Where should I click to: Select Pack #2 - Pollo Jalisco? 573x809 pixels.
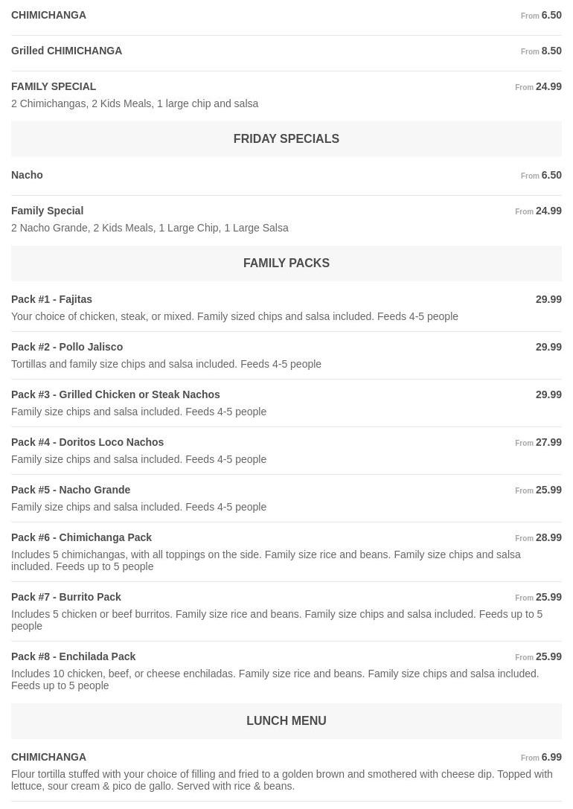click(67, 347)
